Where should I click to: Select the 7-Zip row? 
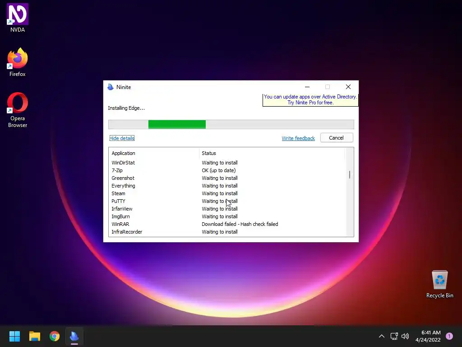click(227, 170)
